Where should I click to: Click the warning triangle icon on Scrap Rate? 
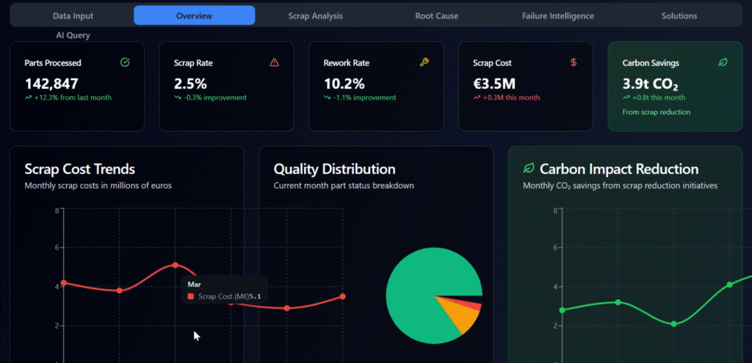coord(275,62)
